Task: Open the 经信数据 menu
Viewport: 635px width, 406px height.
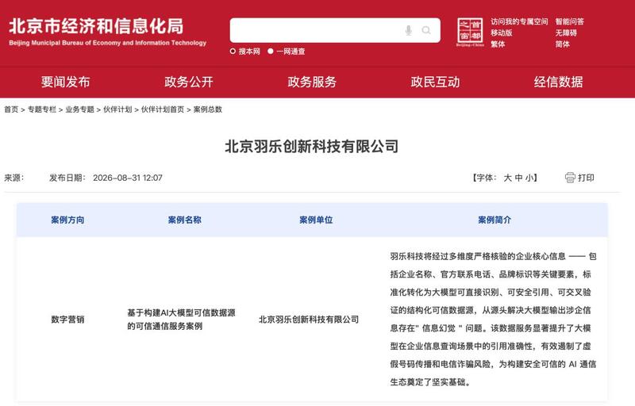Action: tap(559, 82)
